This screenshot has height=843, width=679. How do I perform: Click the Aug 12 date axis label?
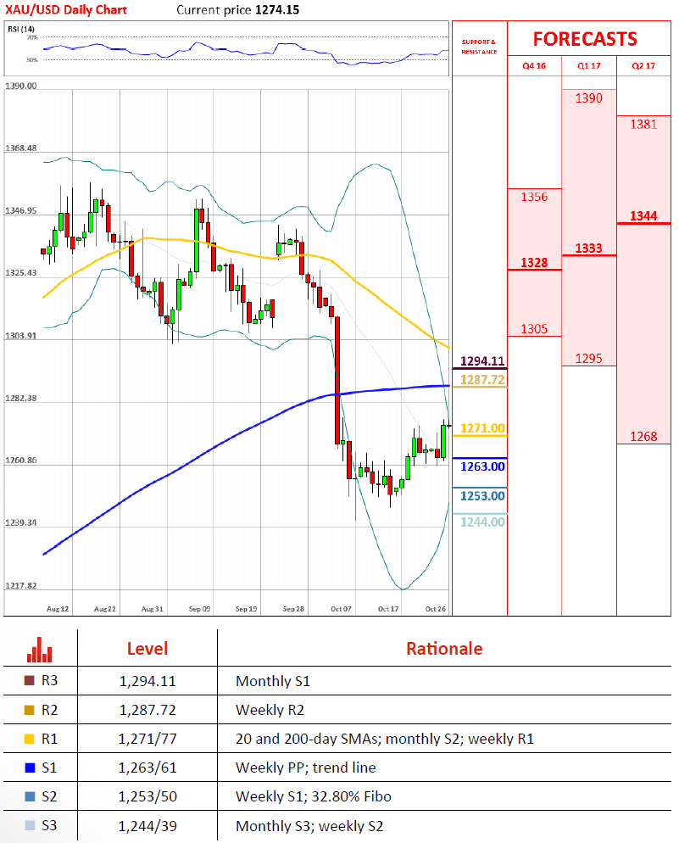tap(58, 609)
